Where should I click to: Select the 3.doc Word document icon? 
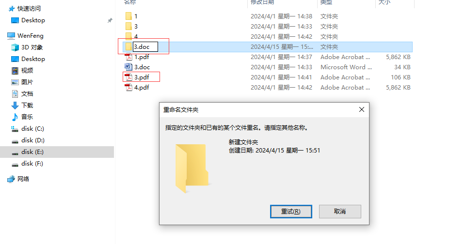pyautogui.click(x=128, y=67)
